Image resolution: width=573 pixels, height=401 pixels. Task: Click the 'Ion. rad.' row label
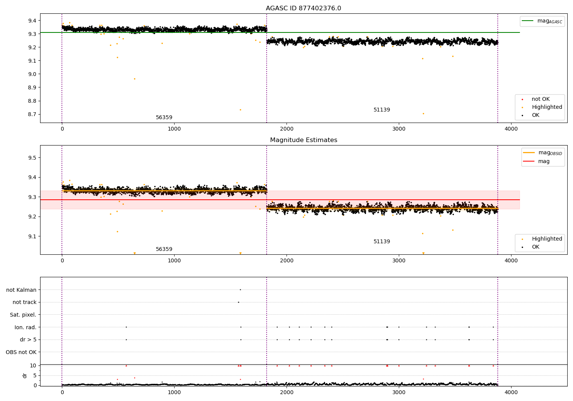(x=26, y=327)
